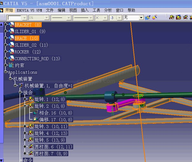Click the 相合.16 coincidence constraint icon

35,113
